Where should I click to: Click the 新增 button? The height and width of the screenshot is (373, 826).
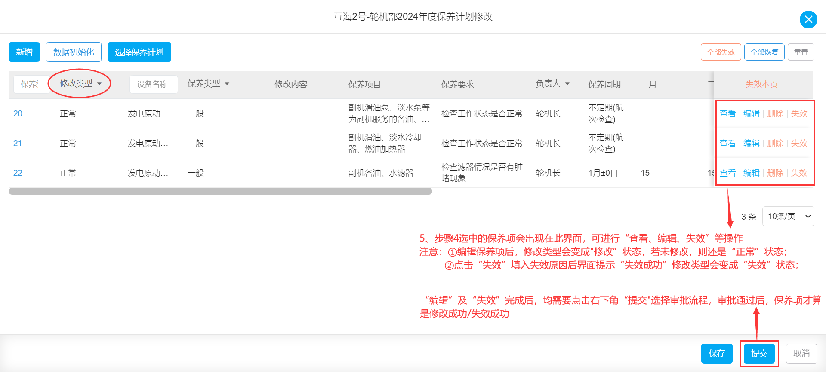[24, 52]
